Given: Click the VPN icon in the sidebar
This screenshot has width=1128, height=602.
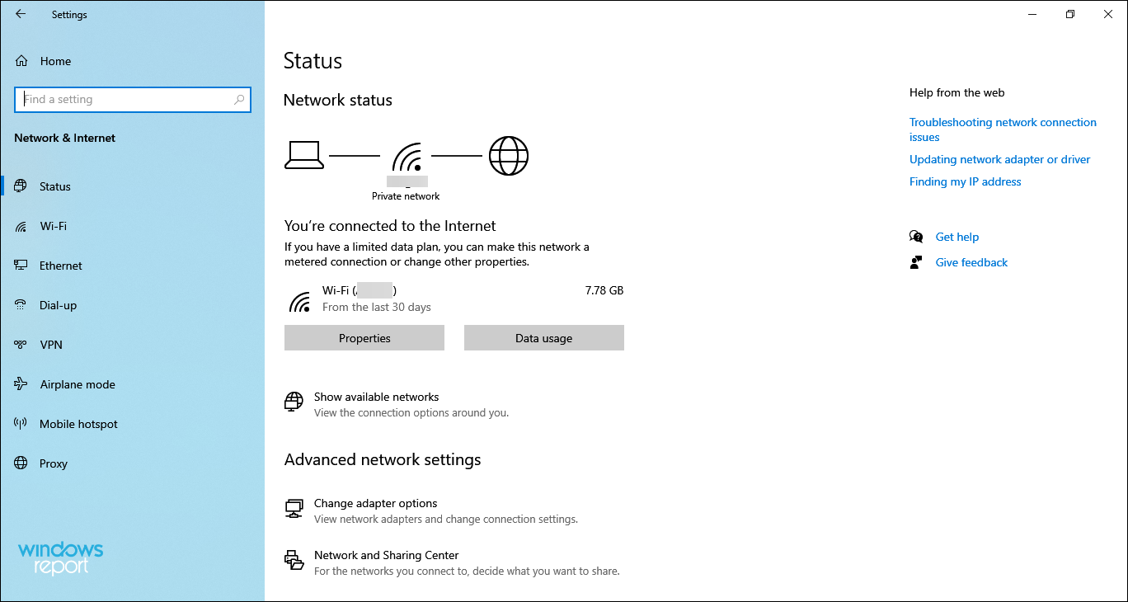Looking at the screenshot, I should [x=21, y=344].
